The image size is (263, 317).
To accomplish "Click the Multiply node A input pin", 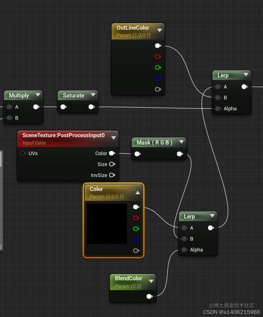I will click(10, 107).
